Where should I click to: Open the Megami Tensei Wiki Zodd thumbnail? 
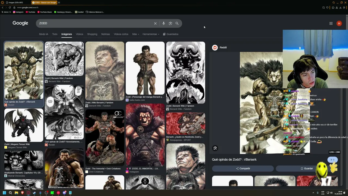[x=24, y=125]
